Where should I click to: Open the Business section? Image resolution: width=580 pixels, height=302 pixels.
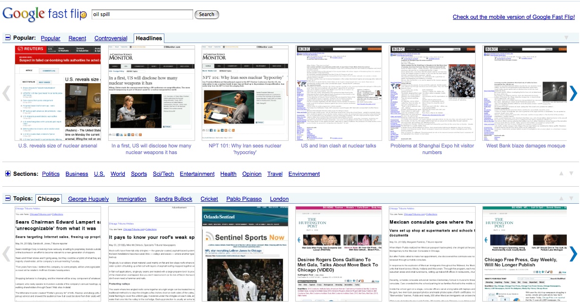[x=77, y=174]
